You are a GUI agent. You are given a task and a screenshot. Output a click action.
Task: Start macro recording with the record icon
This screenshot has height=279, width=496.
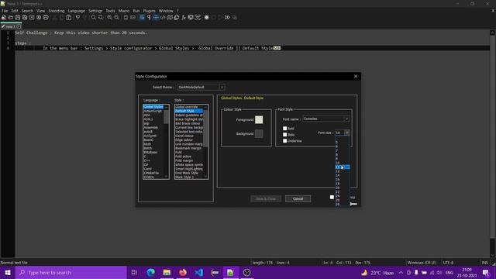207,17
